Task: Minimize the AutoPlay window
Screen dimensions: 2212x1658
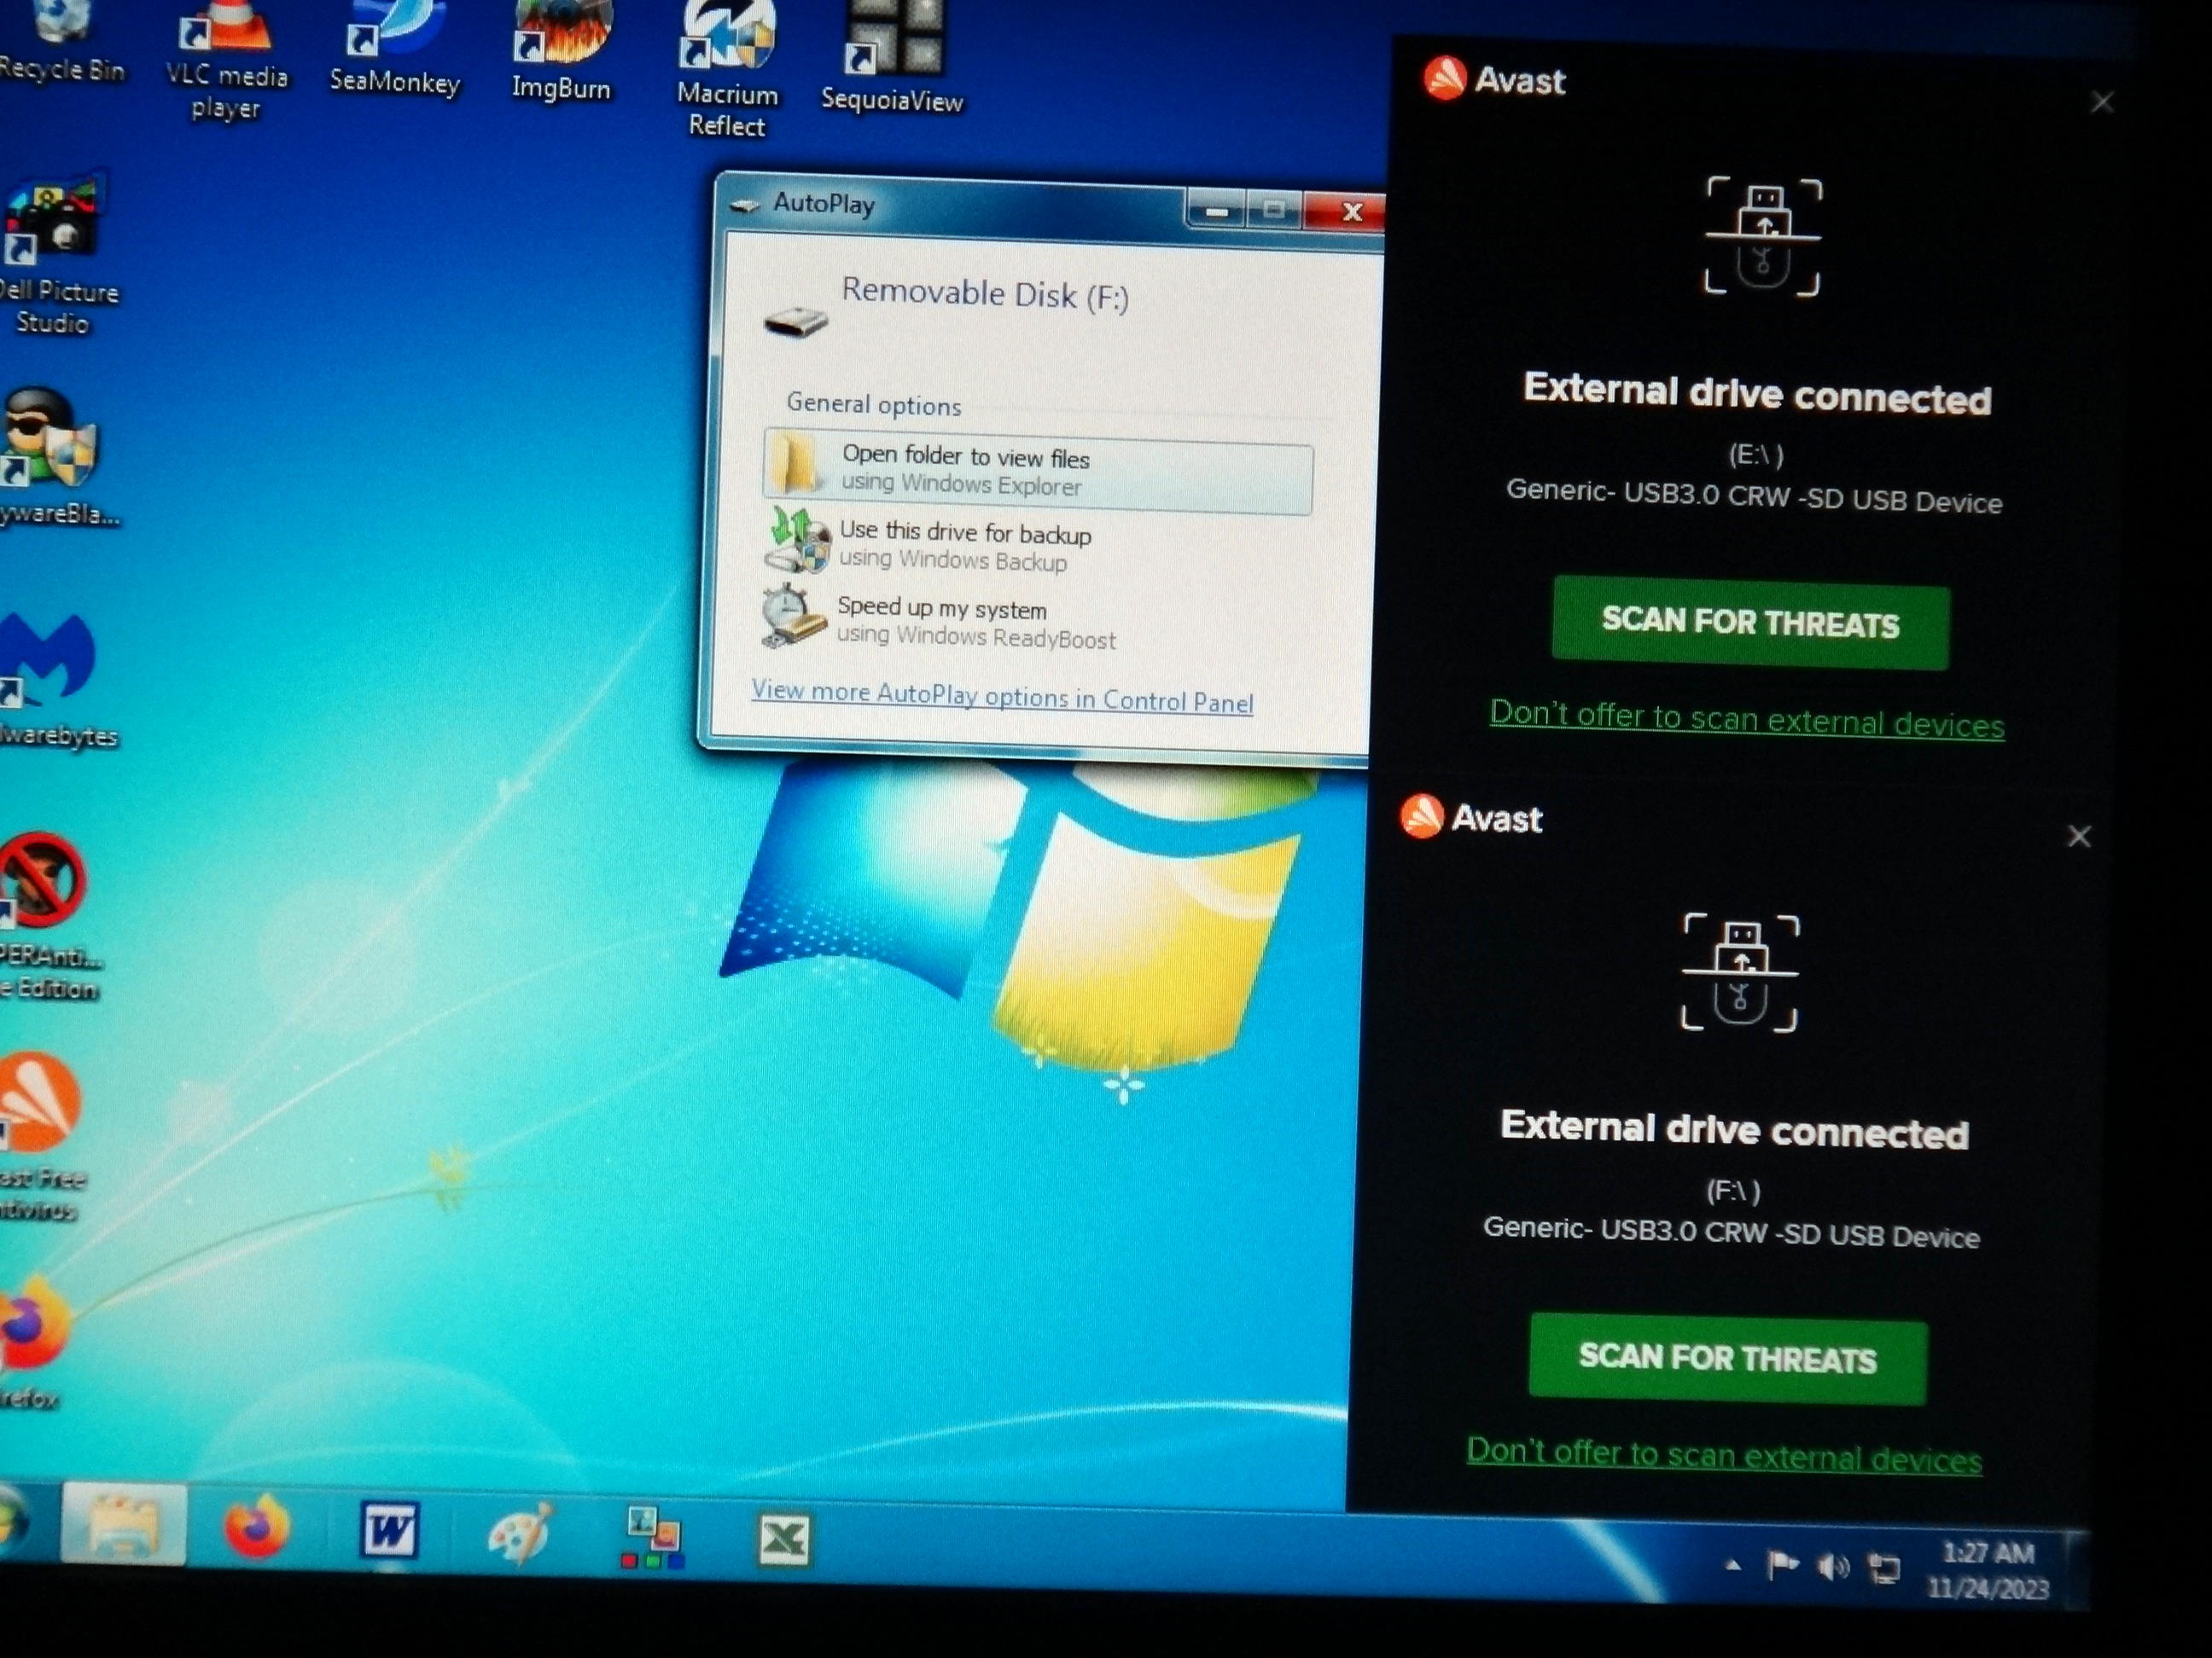Action: click(1217, 210)
